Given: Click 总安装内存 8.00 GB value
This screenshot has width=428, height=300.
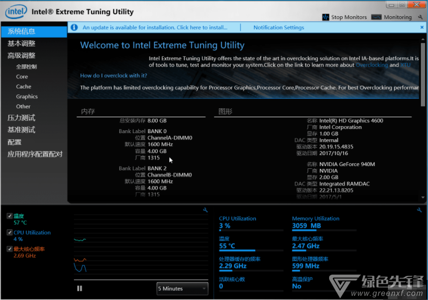Looking at the screenshot, I should [157, 121].
